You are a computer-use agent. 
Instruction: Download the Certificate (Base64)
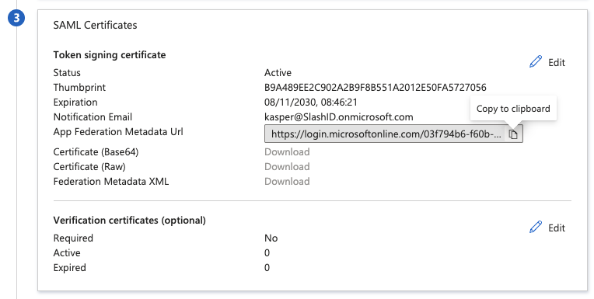coord(287,151)
